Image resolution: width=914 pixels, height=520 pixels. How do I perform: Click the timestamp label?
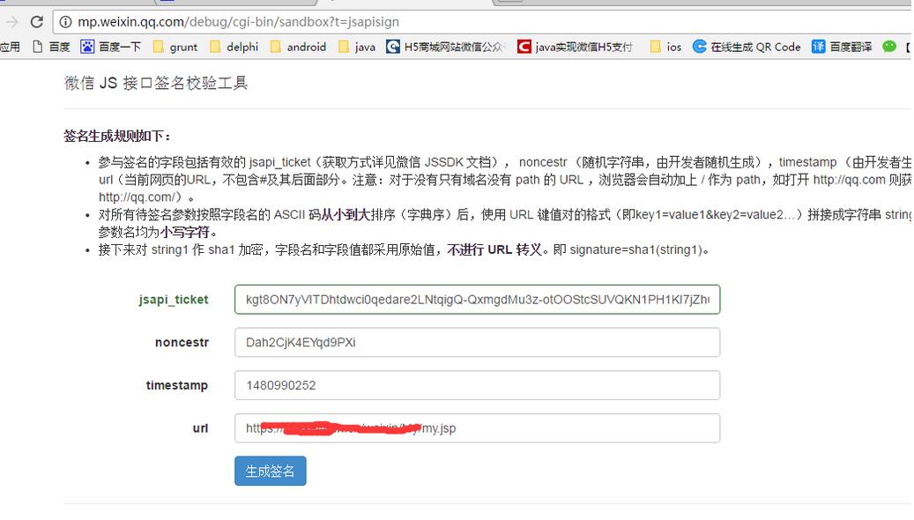(177, 385)
